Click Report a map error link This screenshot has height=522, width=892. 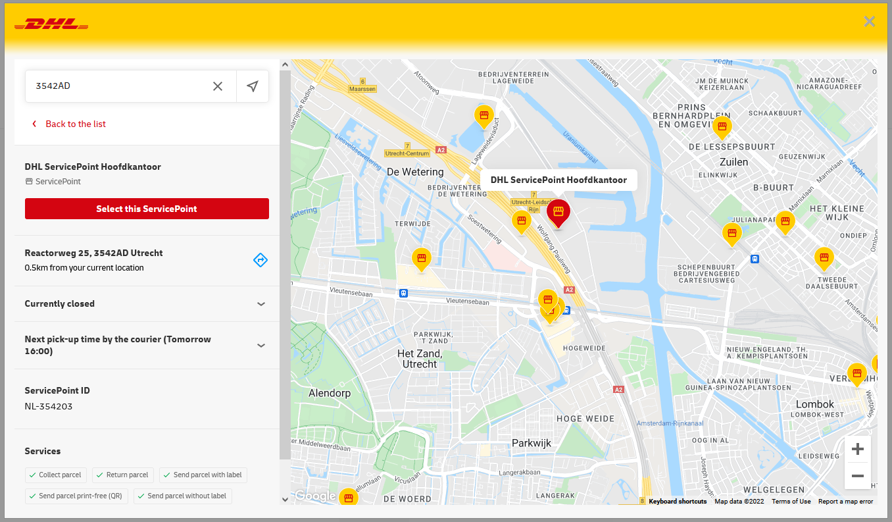click(x=845, y=502)
